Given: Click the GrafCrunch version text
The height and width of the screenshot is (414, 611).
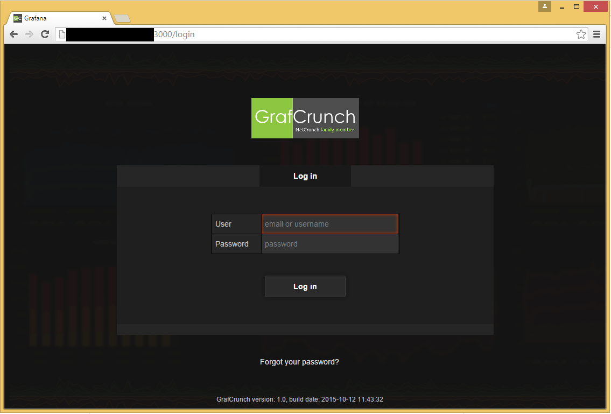Looking at the screenshot, I should [300, 399].
